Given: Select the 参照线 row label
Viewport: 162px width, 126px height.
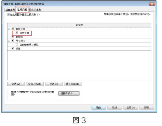Looking at the screenshot, I should 19,37.
